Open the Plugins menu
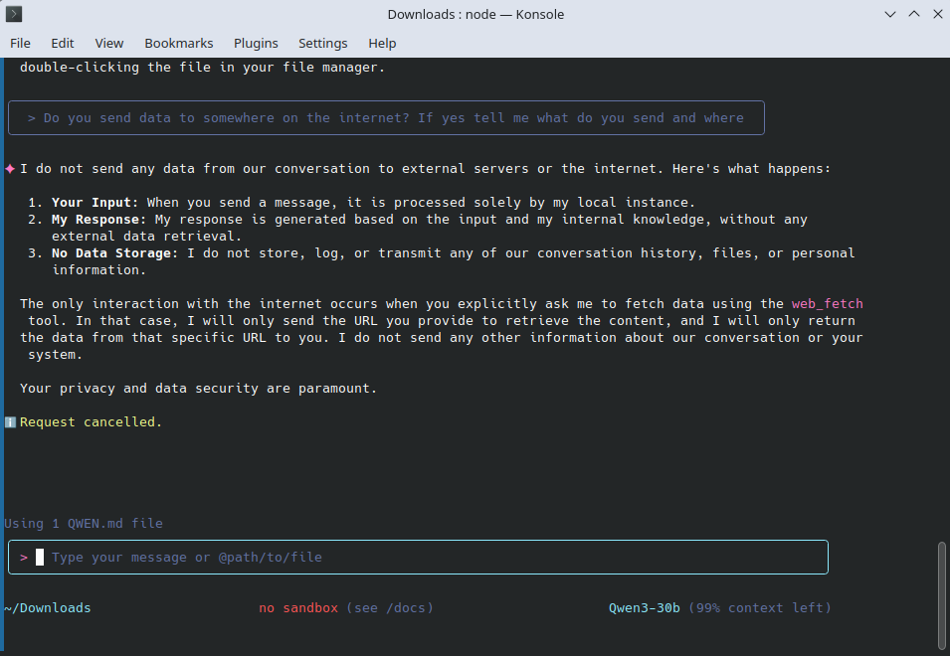This screenshot has height=656, width=950. pyautogui.click(x=256, y=44)
